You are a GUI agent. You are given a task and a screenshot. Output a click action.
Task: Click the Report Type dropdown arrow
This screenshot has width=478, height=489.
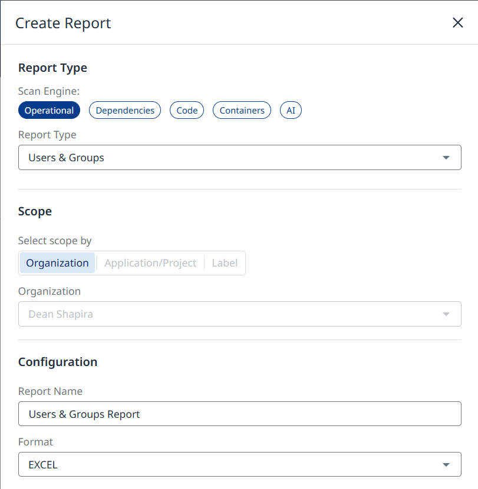446,158
